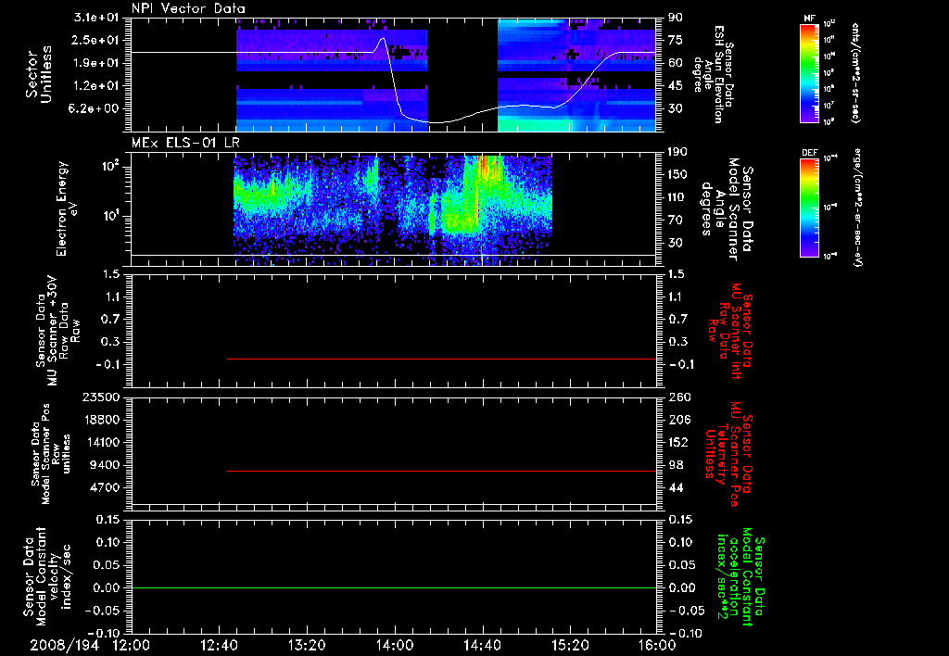Click the '16:00' time tick label

657,645
